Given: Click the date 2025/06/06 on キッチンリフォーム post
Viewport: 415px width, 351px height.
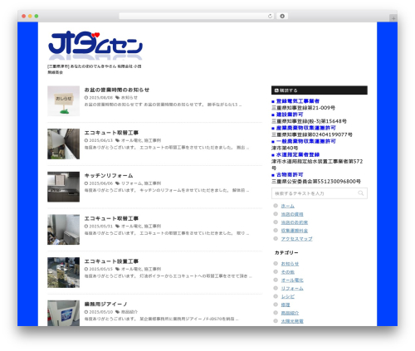Looking at the screenshot, I should [x=101, y=183].
